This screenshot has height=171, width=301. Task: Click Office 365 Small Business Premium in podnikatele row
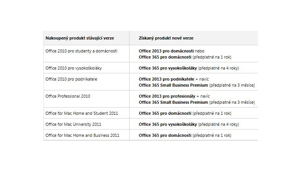point(173,85)
